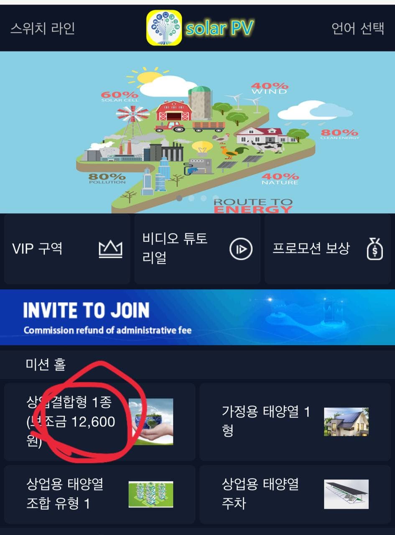Image resolution: width=395 pixels, height=535 pixels.
Task: Open 스위치 라인 line switcher
Action: (43, 28)
